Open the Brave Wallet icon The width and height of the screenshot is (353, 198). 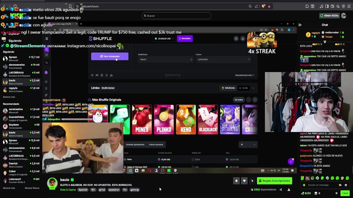(332, 6)
